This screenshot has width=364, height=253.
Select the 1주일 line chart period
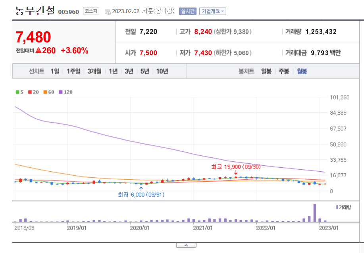click(x=73, y=71)
